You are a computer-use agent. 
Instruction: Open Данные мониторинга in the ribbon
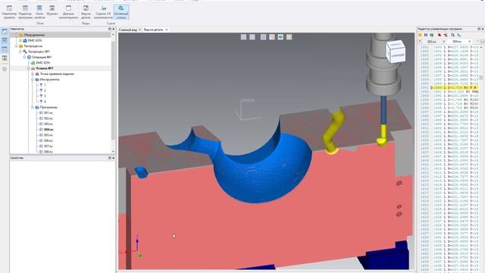(x=68, y=12)
